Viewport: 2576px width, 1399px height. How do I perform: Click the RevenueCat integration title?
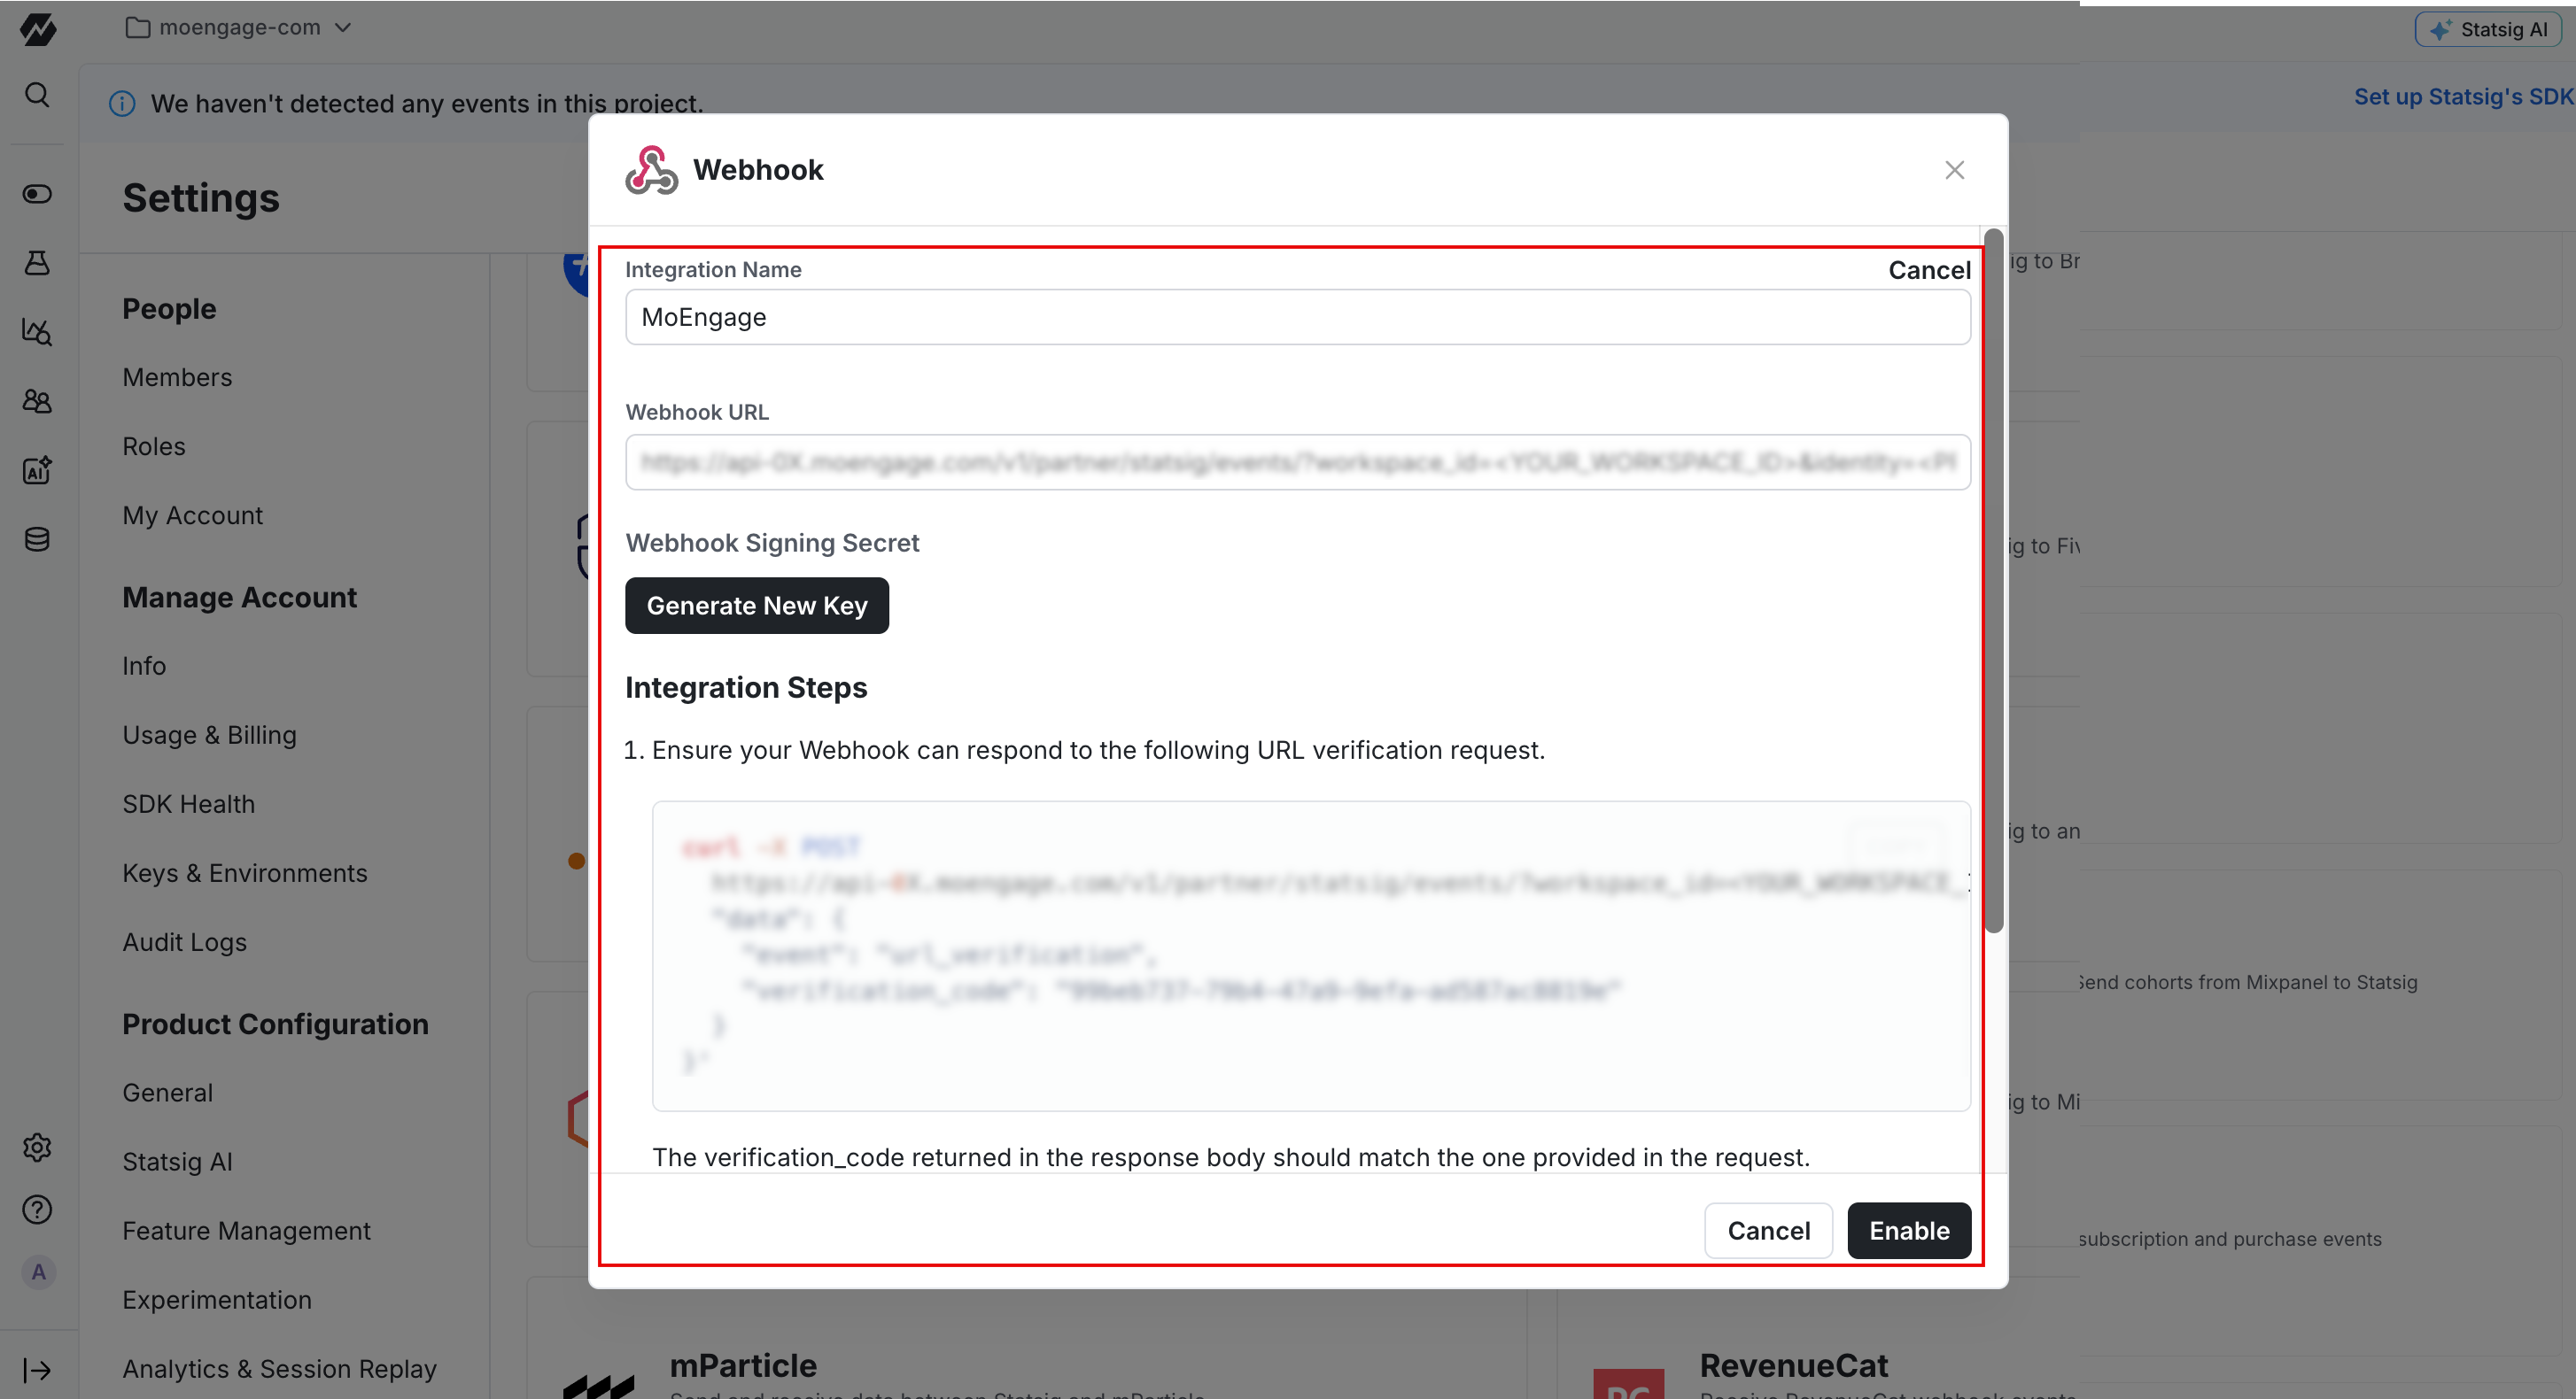click(1794, 1365)
